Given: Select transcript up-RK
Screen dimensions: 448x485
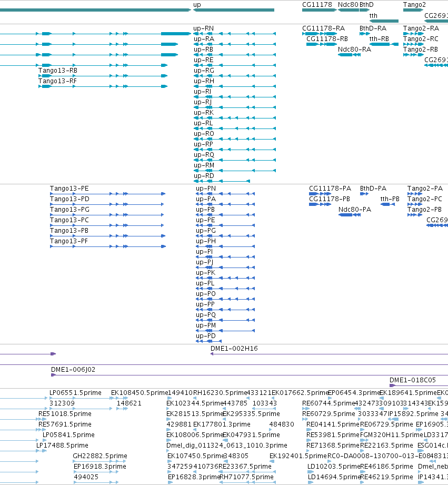Looking at the screenshot, I should pyautogui.click(x=235, y=118).
